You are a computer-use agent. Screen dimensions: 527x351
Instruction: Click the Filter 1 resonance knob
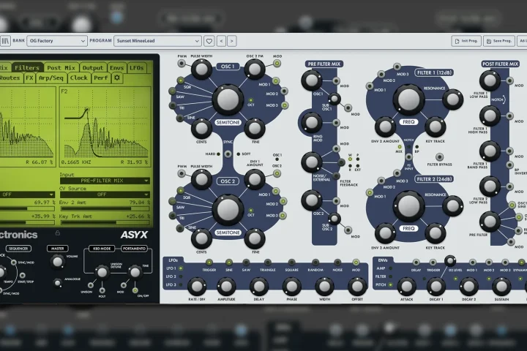click(453, 99)
